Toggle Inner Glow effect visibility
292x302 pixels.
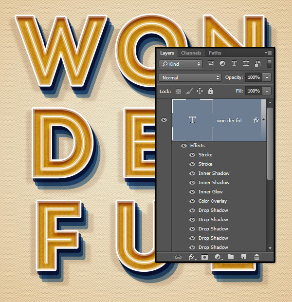pos(192,192)
